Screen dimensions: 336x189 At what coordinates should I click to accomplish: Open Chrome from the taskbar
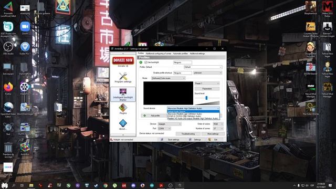coord(106,185)
